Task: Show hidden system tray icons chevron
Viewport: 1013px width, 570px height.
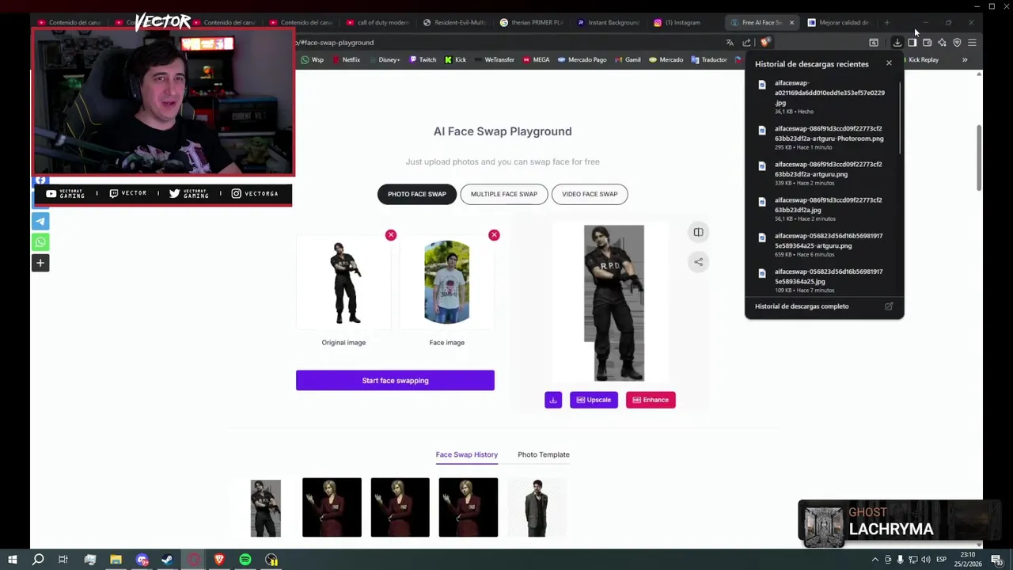Action: coord(875,560)
